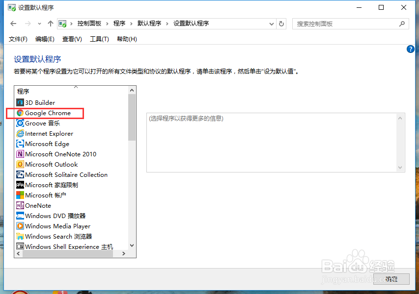This screenshot has width=419, height=294.
Task: Open the recent locations dropdown arrow
Action: 40,24
